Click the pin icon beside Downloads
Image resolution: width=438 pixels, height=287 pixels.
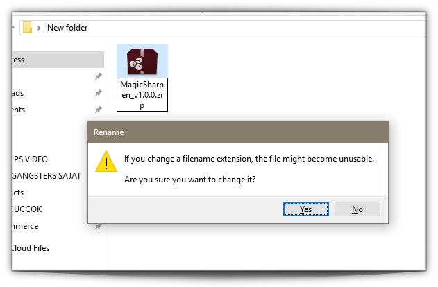(98, 93)
